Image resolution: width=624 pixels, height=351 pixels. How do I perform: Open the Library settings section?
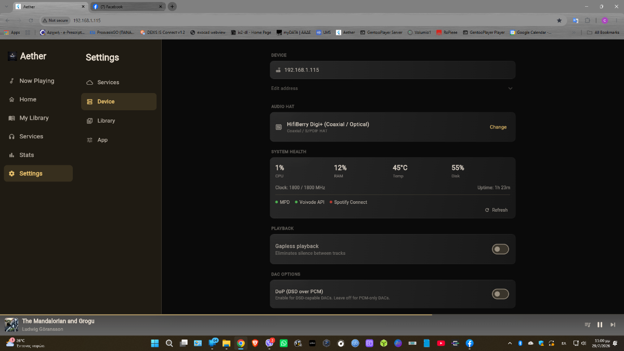tap(119, 121)
